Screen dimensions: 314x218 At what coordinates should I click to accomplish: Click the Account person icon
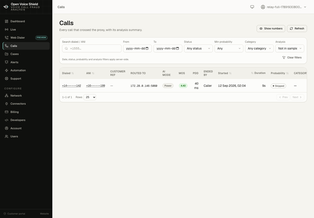point(6,128)
